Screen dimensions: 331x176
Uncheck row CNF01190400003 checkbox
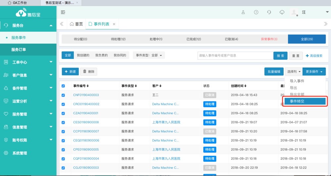[63, 95]
